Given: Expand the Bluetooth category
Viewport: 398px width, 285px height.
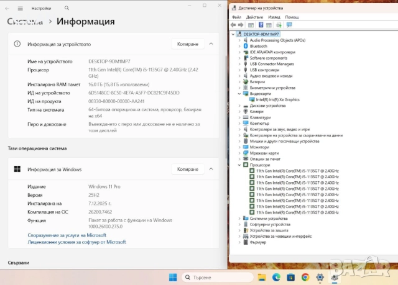Looking at the screenshot, I should coord(239,46).
